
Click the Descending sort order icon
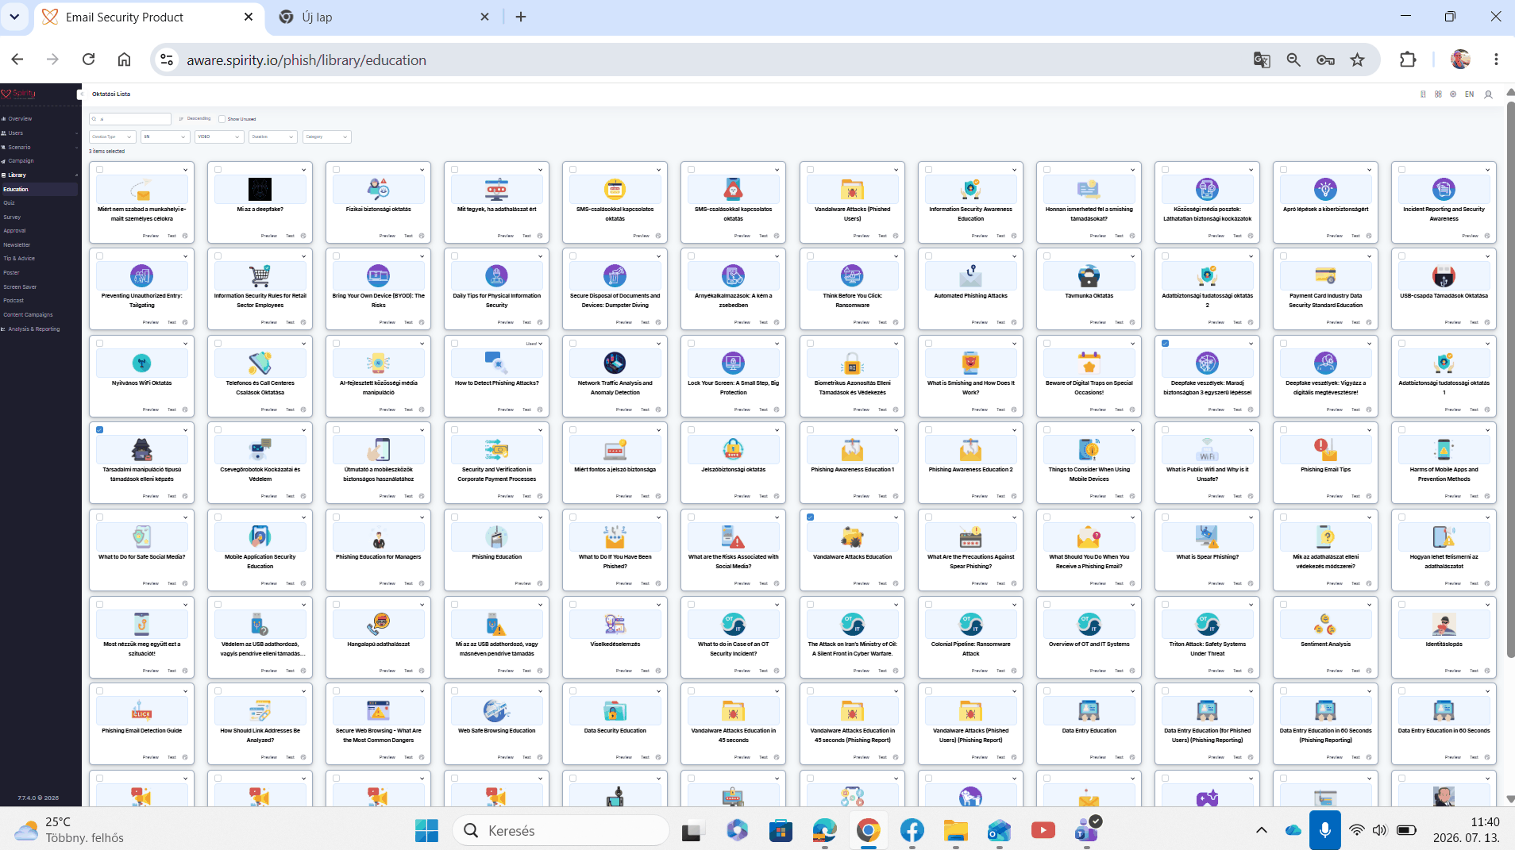[181, 119]
